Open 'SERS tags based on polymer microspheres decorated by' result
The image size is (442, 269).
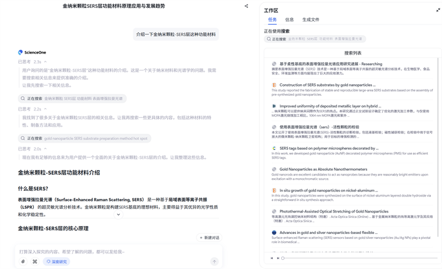pyautogui.click(x=329, y=148)
